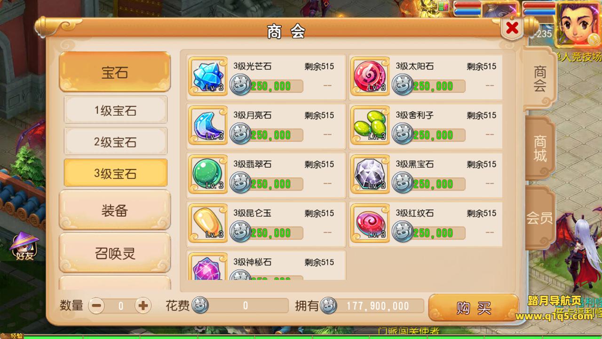Switch to the 会员 side tab
Image resolution: width=602 pixels, height=339 pixels.
click(540, 218)
